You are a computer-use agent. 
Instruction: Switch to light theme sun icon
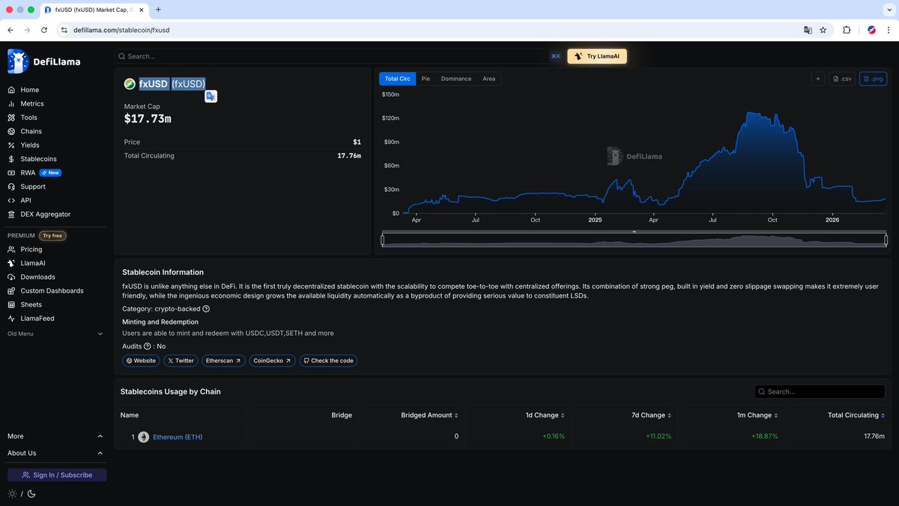[12, 494]
